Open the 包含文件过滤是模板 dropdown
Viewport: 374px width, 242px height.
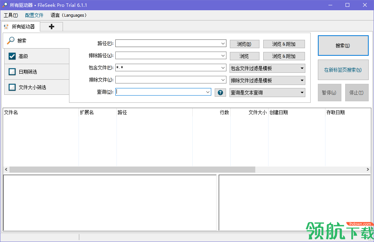pos(267,68)
